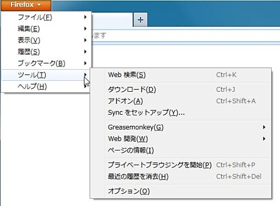Open Web 開発(W) submenu entry
Screen dimensions: 280x206
point(188,139)
